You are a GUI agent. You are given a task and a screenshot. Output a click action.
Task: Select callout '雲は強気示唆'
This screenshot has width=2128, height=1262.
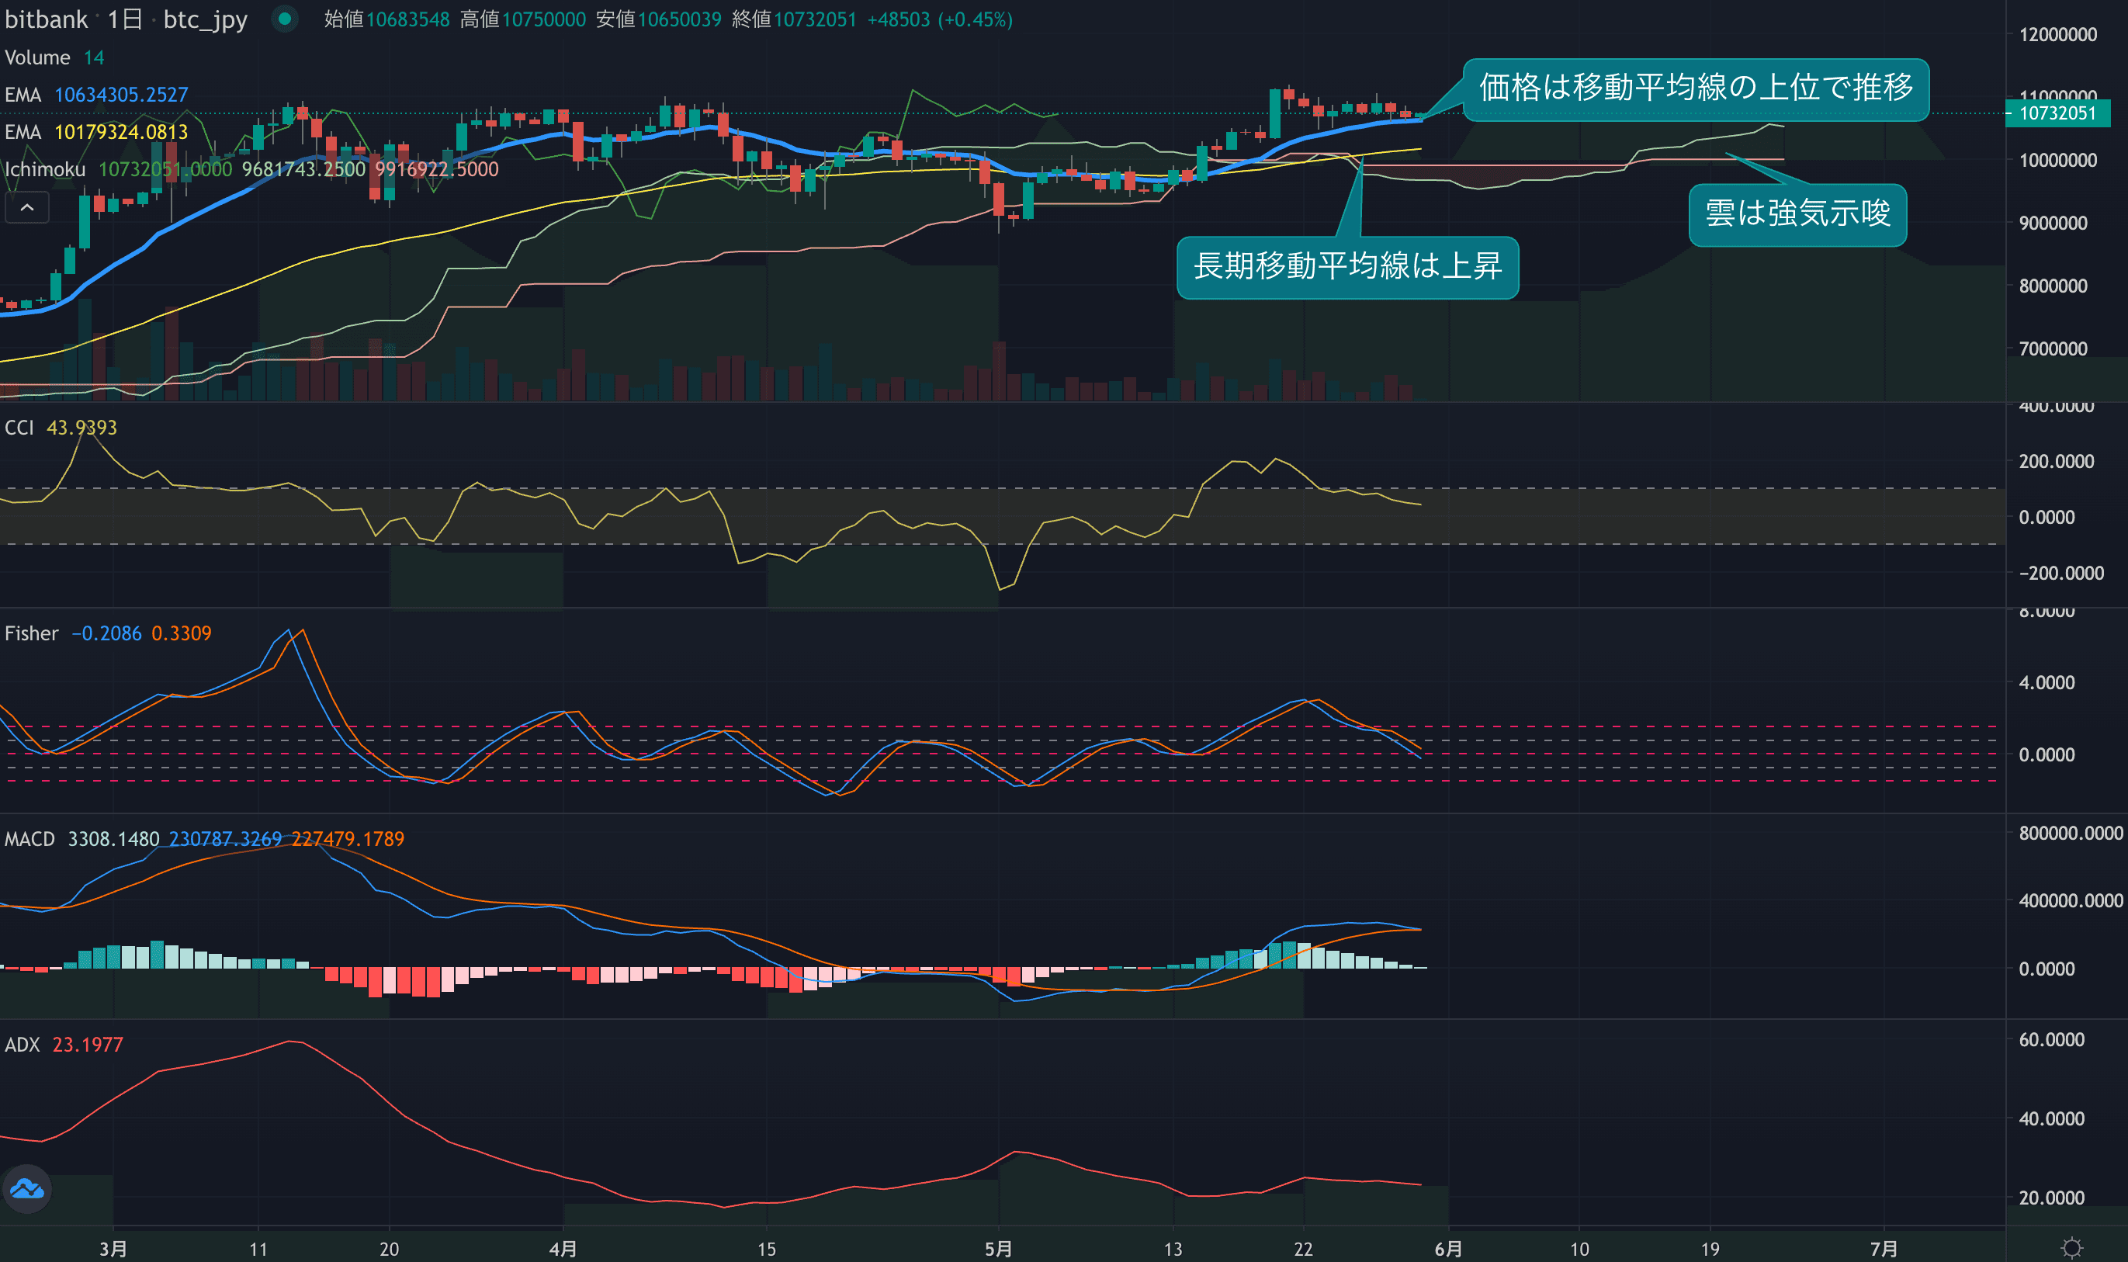pyautogui.click(x=1797, y=214)
